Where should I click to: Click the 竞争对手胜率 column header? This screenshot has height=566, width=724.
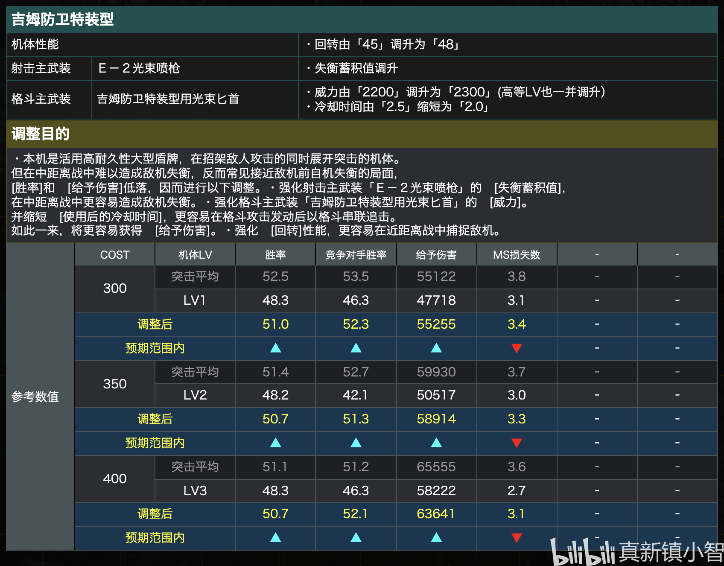tap(356, 255)
